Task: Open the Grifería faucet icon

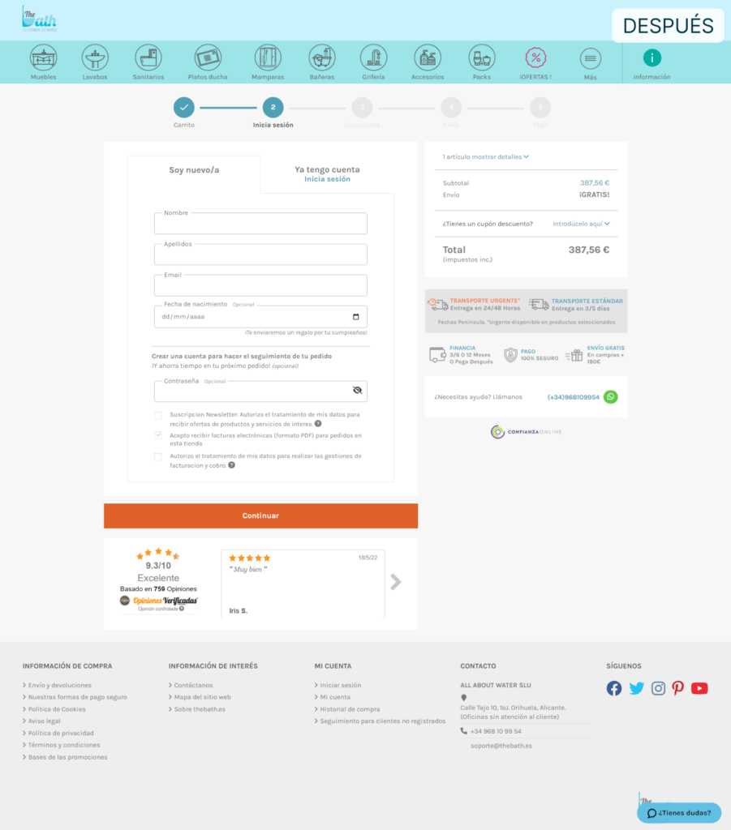Action: pyautogui.click(x=373, y=58)
